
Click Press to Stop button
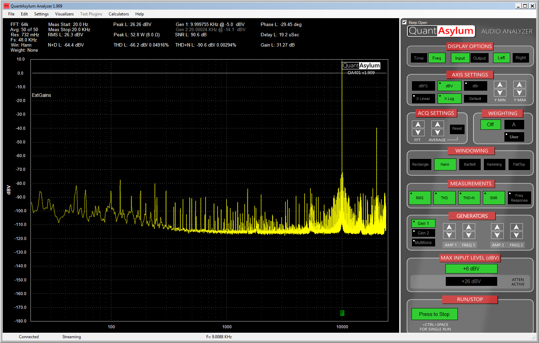[x=434, y=314]
